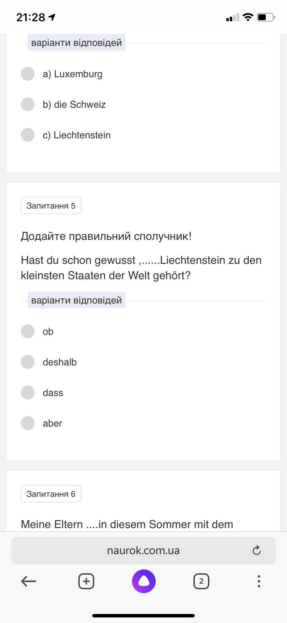Select 'ob' as the conjunction

[x=28, y=331]
